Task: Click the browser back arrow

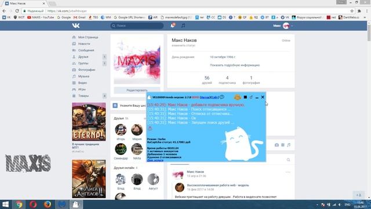Action: [x=4, y=11]
